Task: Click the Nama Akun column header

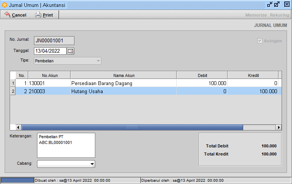Action: tap(124, 75)
